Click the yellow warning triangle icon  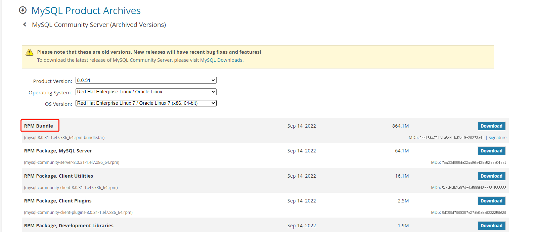point(30,52)
